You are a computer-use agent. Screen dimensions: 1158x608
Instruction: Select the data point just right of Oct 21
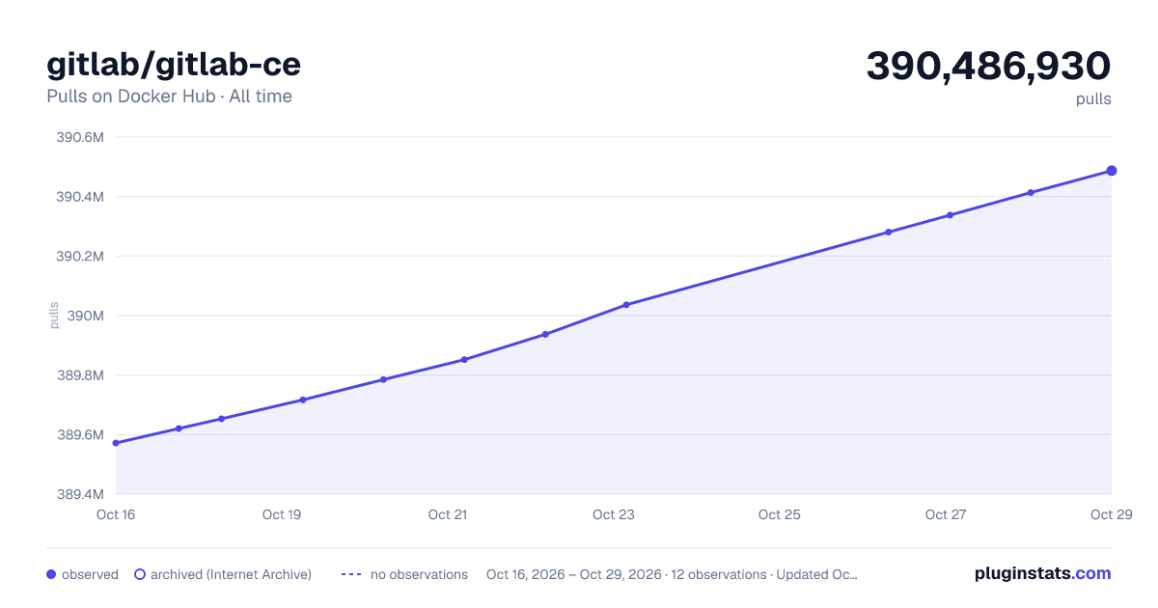pyautogui.click(x=464, y=360)
